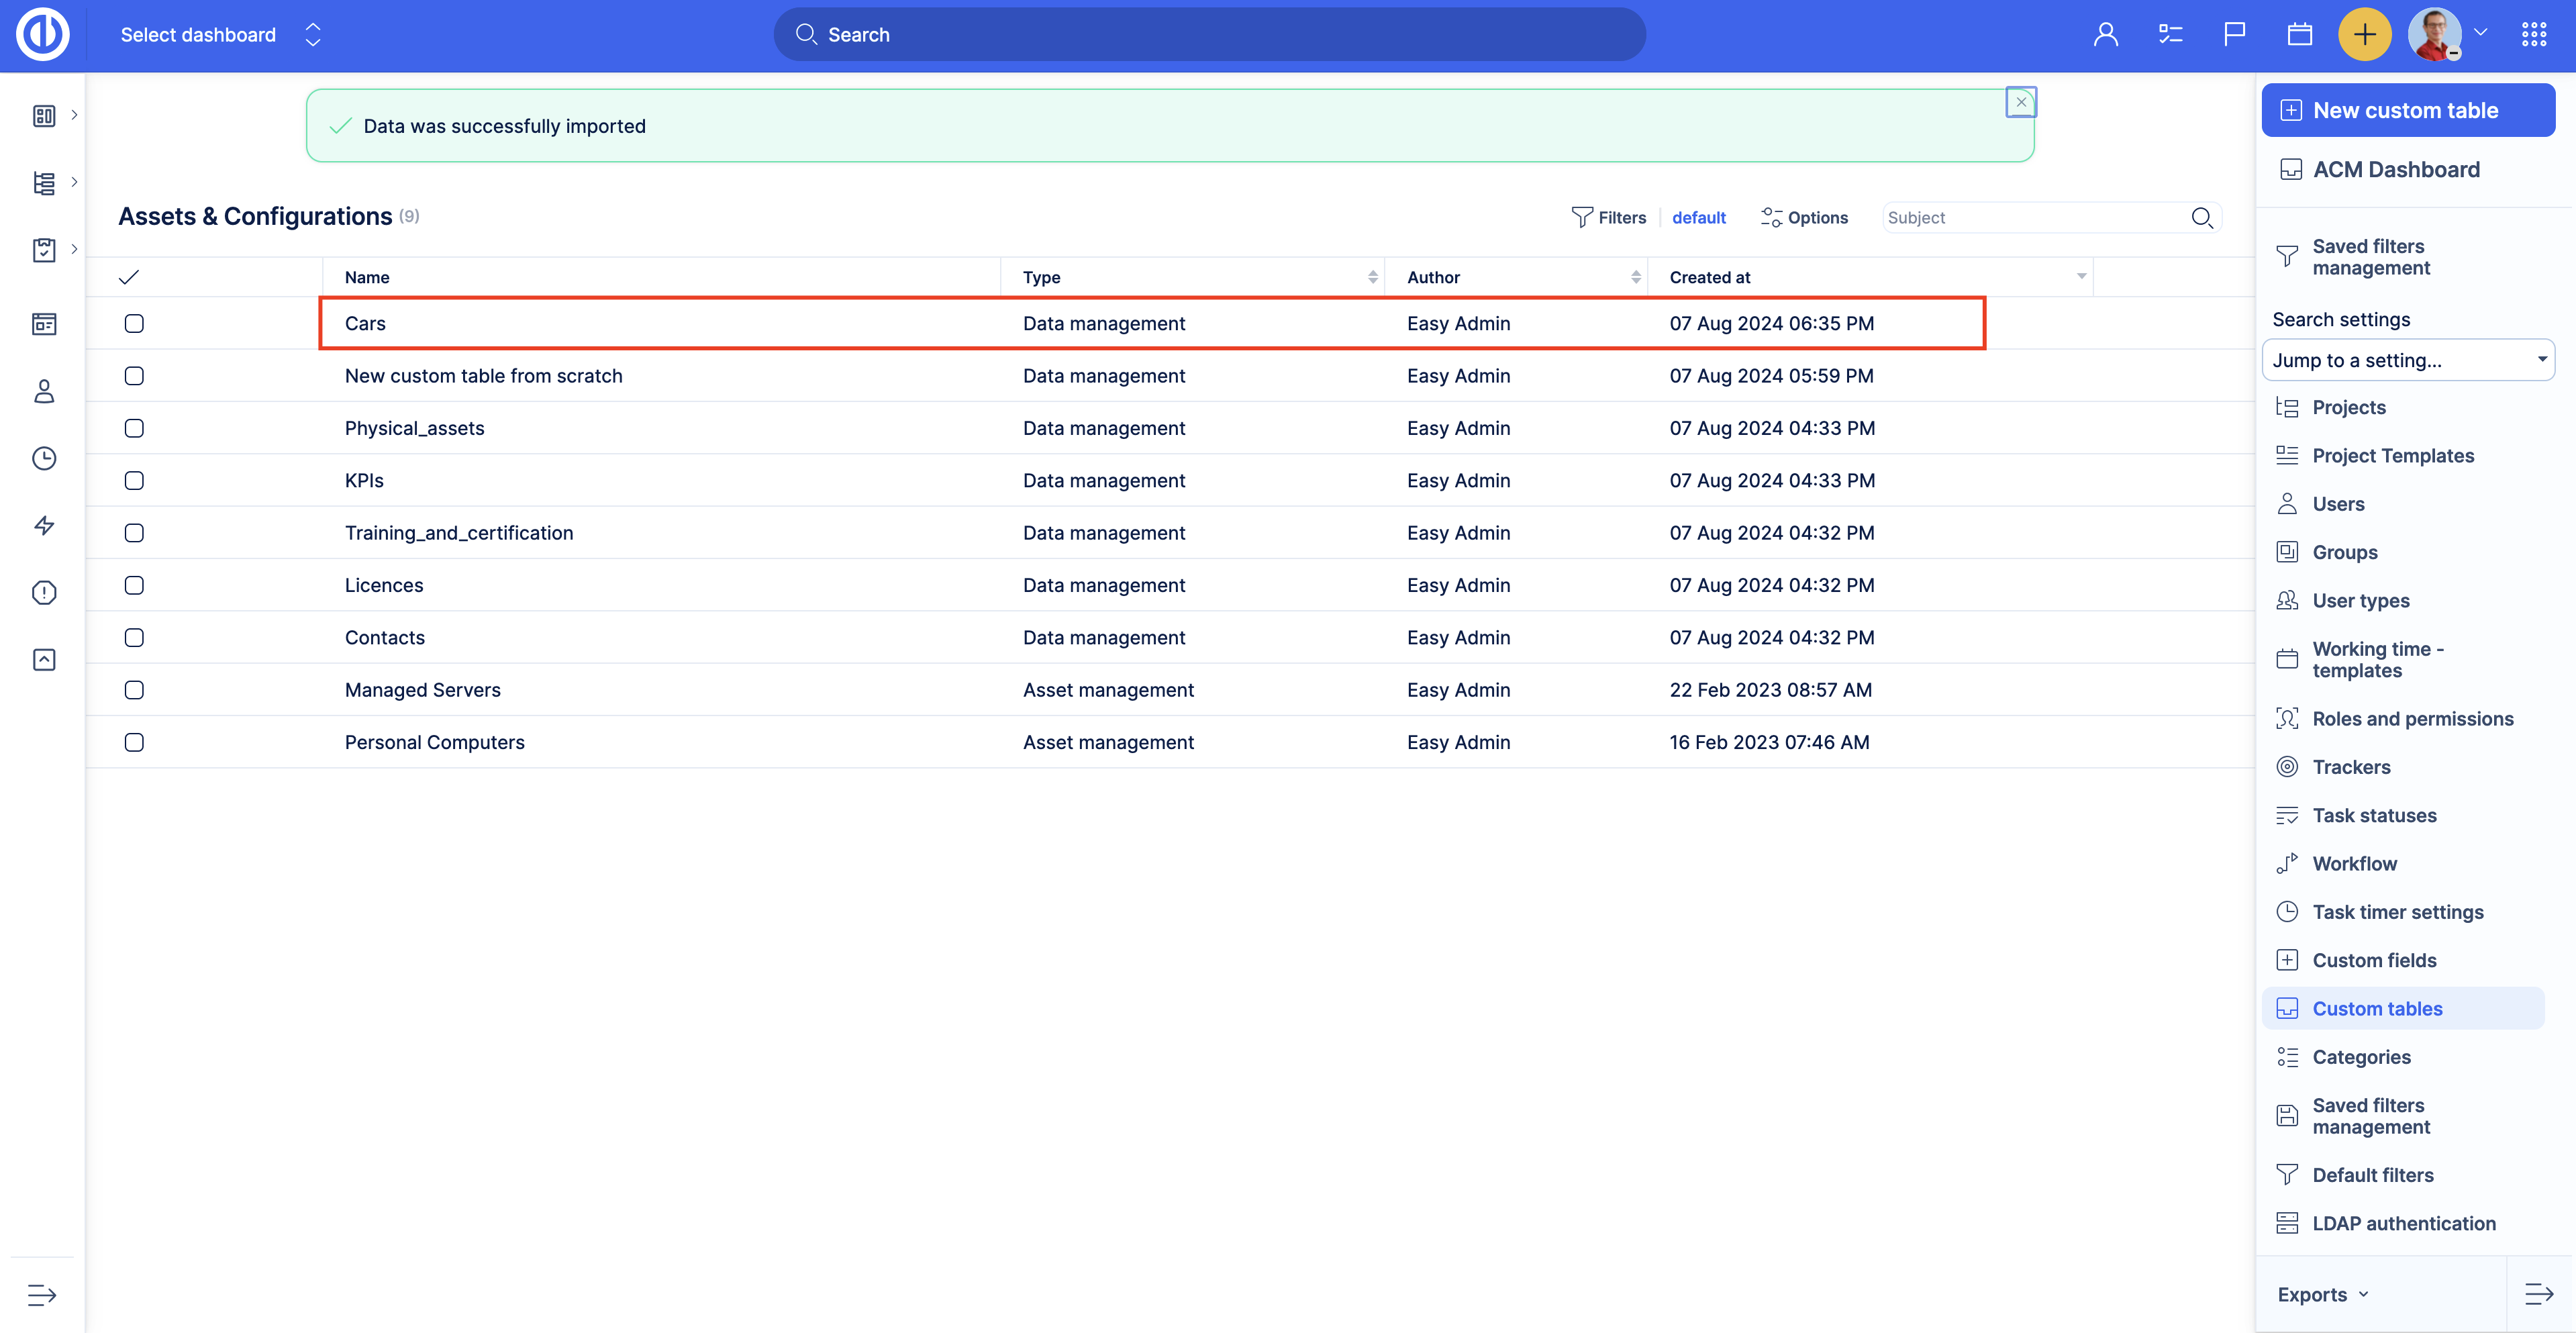Go to Roles and permissions settings
The width and height of the screenshot is (2576, 1333).
(2412, 718)
